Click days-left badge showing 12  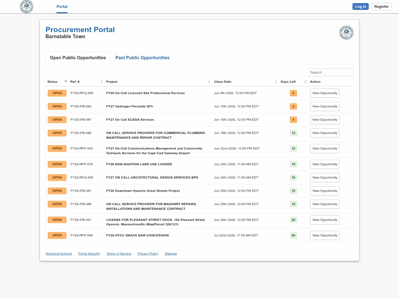pyautogui.click(x=293, y=133)
